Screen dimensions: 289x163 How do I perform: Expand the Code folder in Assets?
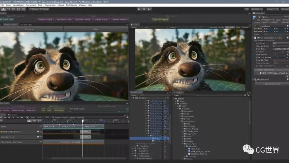[176, 101]
